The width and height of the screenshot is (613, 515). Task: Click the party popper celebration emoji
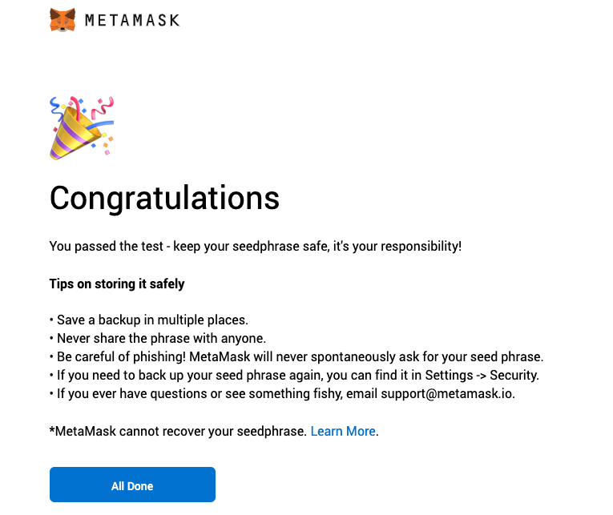(82, 128)
